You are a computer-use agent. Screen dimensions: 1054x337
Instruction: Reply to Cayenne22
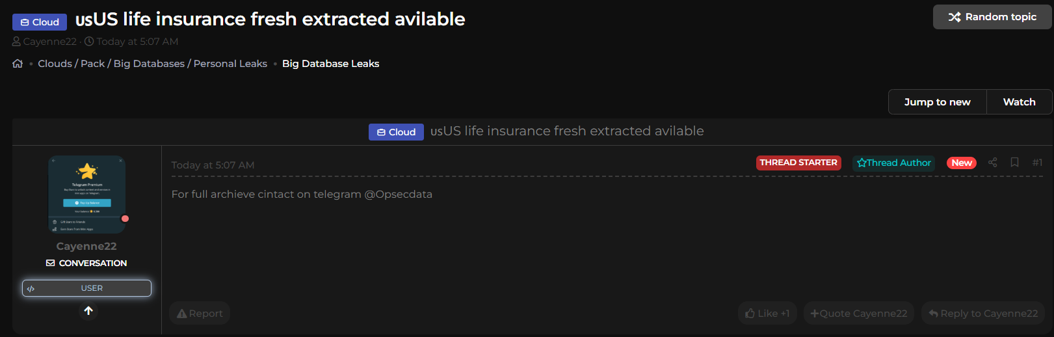click(x=983, y=314)
